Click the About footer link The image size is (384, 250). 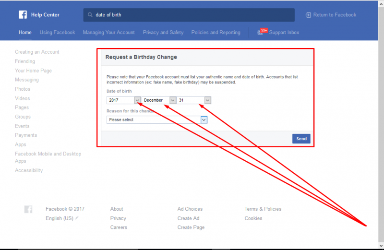point(117,209)
